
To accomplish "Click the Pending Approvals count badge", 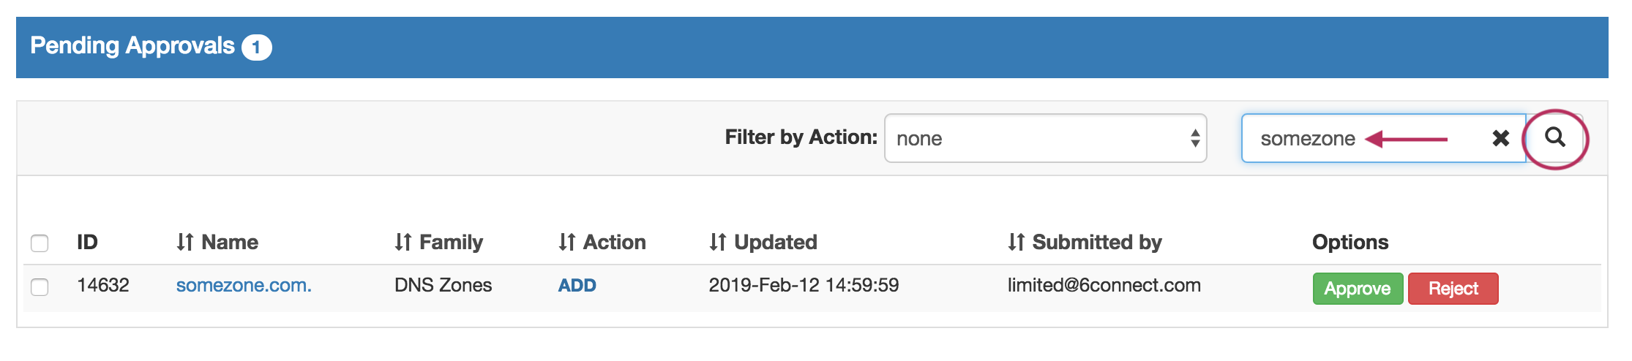I will click(256, 48).
